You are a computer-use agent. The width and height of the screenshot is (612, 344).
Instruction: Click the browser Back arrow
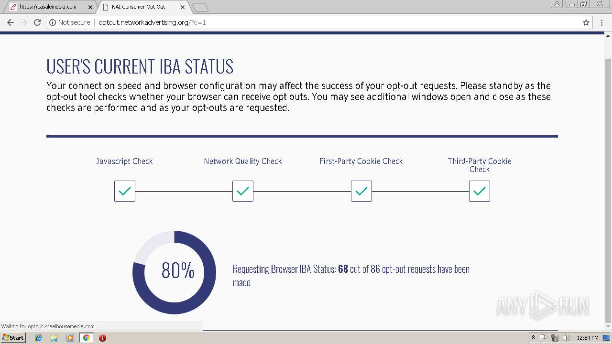click(11, 22)
